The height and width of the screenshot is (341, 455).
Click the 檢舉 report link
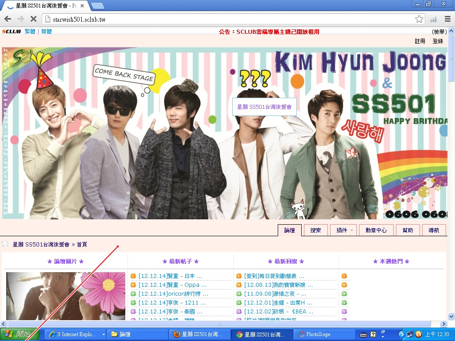click(x=439, y=32)
